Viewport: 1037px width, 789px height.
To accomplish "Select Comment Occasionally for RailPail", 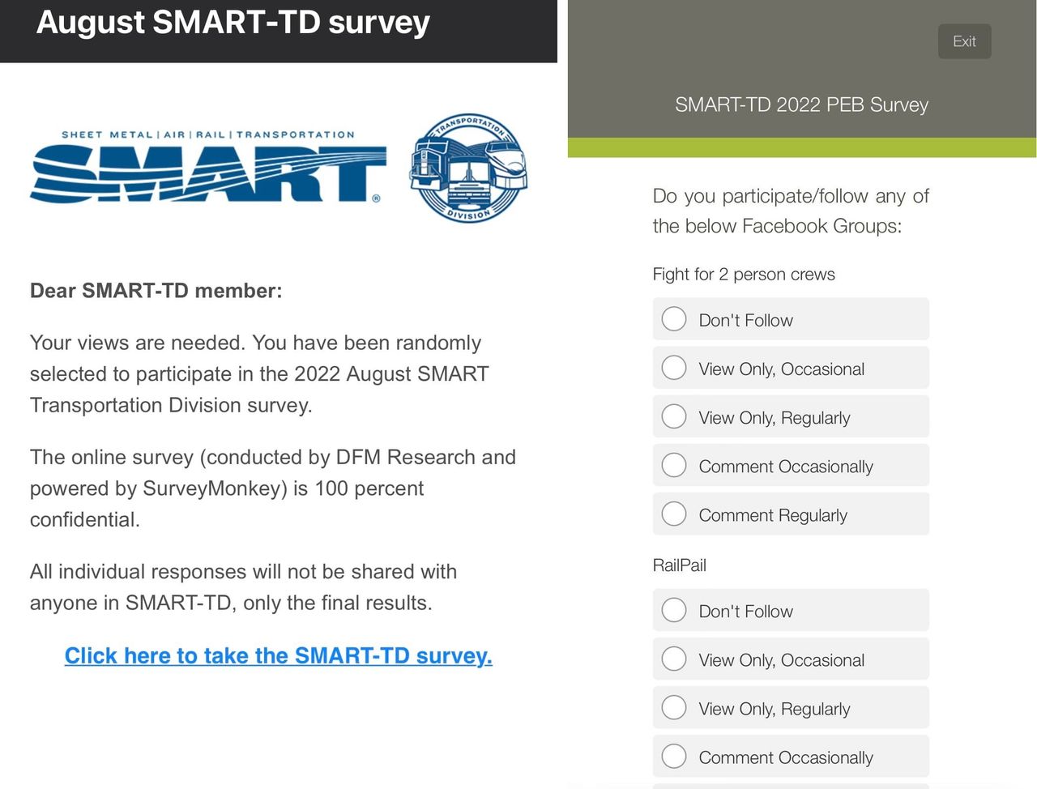I will pos(674,756).
